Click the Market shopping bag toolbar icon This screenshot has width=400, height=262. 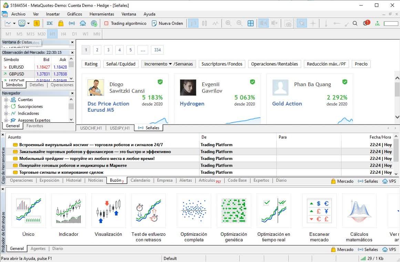click(61, 23)
